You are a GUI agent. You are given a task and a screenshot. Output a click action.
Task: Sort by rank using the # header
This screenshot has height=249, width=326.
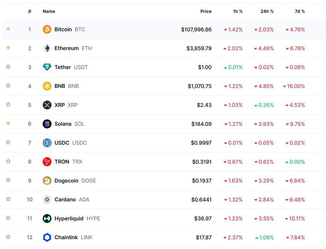tap(30, 11)
